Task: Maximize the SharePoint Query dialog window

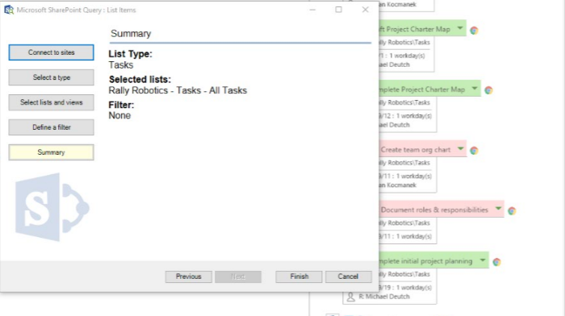Action: [x=338, y=10]
